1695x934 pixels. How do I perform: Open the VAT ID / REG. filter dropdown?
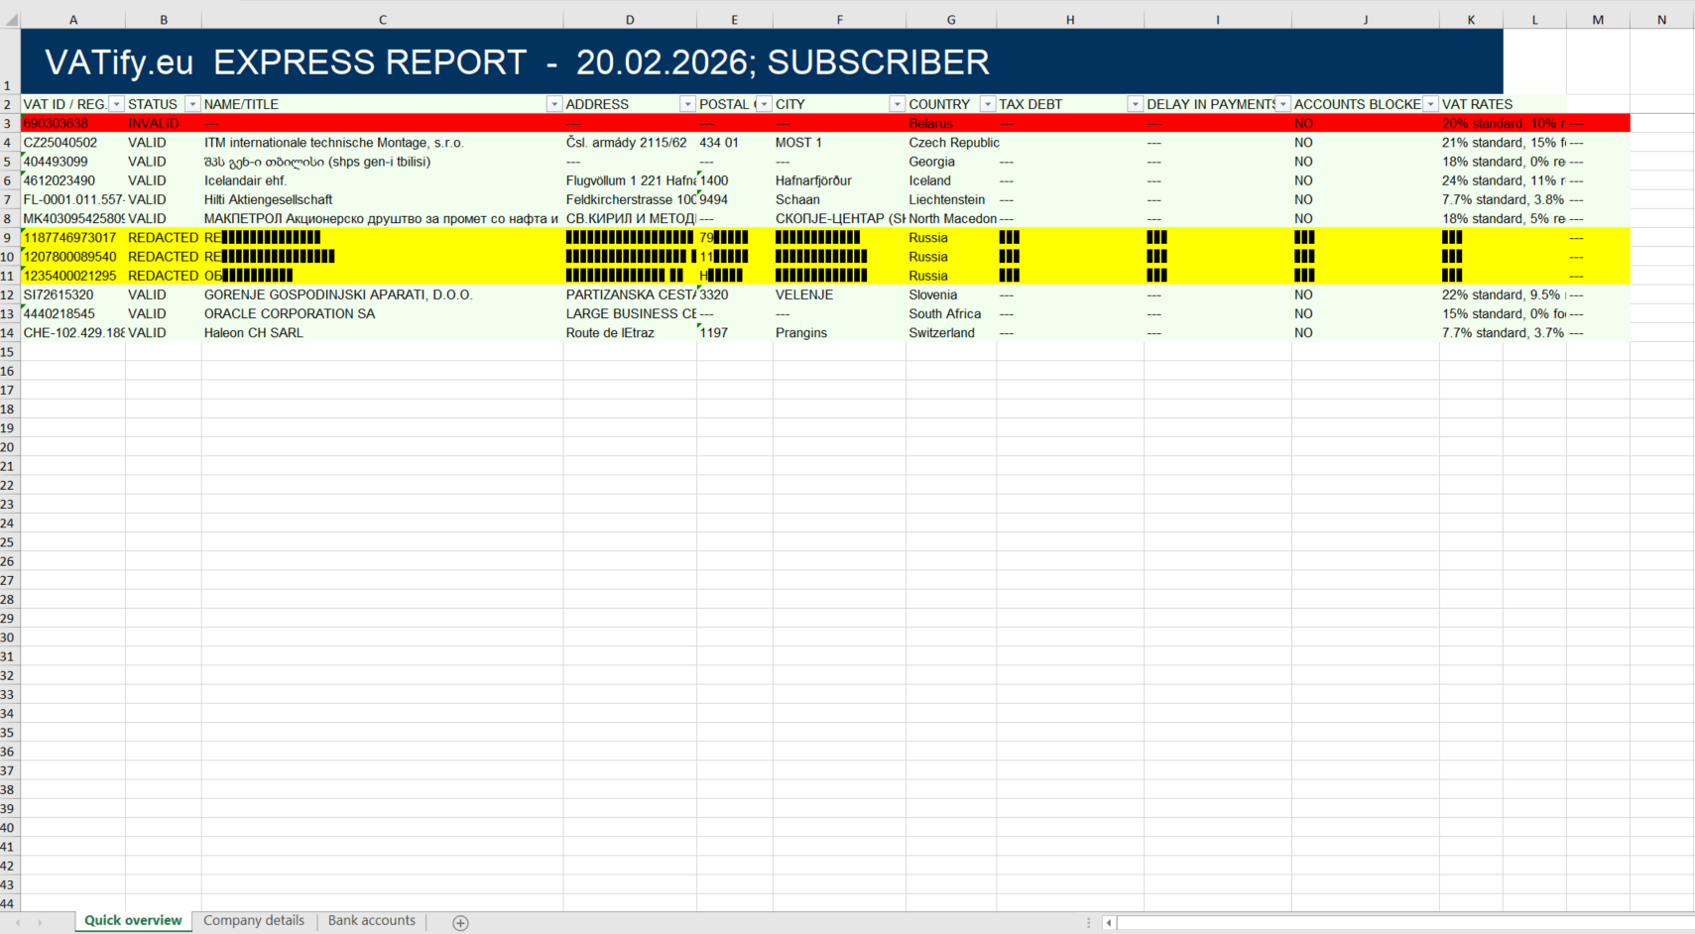point(116,104)
